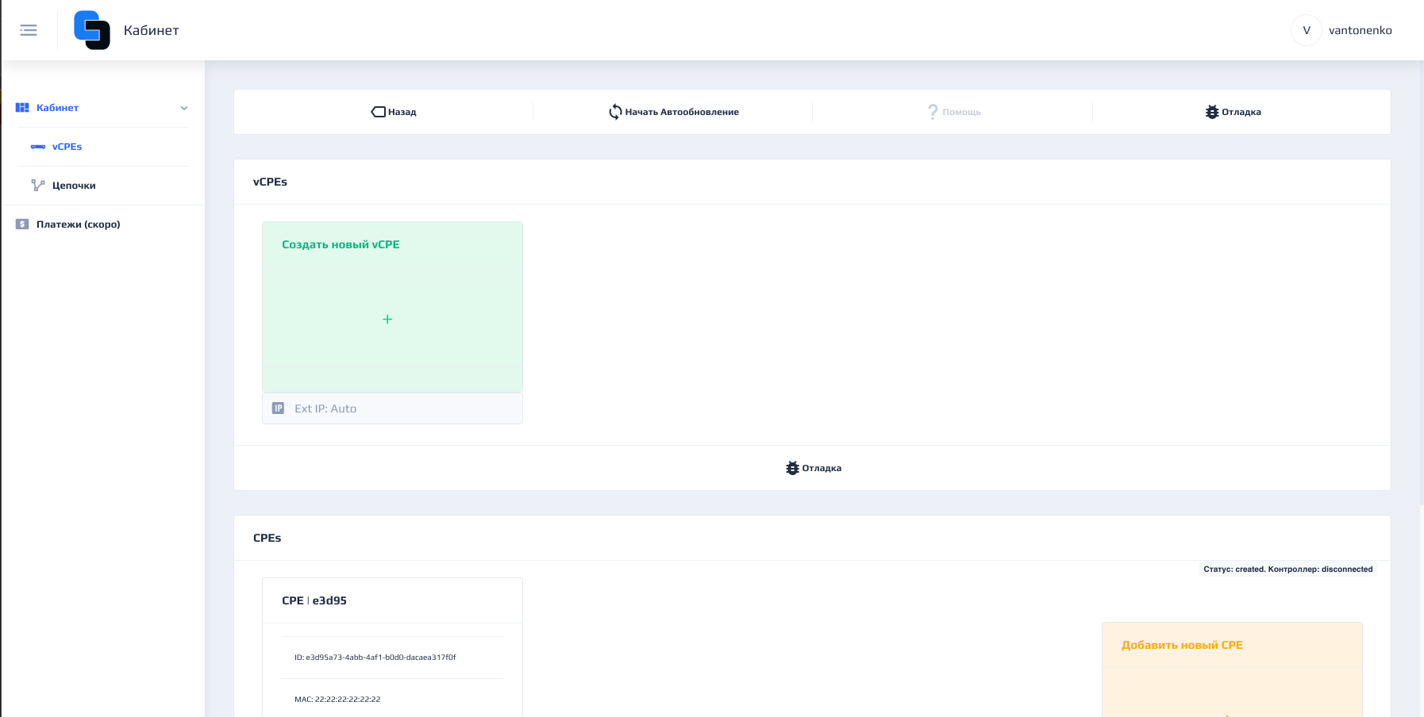Collapse the Кабинет sidebar chevron
1424x717 pixels.
tap(184, 108)
